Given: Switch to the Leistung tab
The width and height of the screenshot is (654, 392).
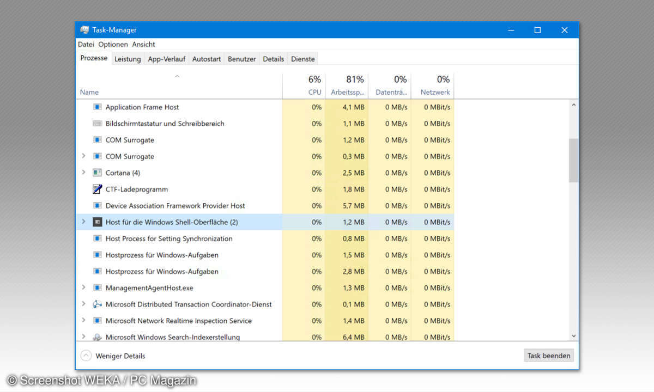Looking at the screenshot, I should 128,59.
